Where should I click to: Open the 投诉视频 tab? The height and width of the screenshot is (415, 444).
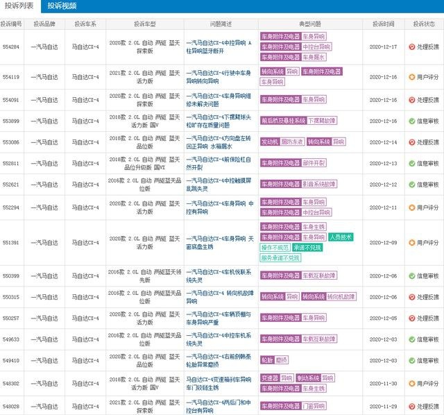click(62, 6)
